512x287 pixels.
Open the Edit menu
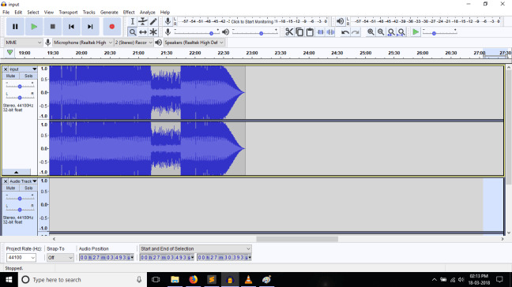point(18,13)
